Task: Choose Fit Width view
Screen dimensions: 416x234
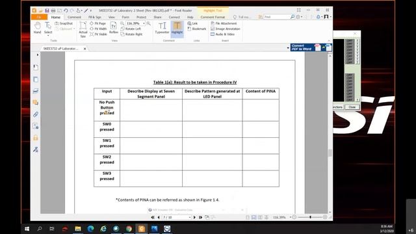Action: coord(98,29)
